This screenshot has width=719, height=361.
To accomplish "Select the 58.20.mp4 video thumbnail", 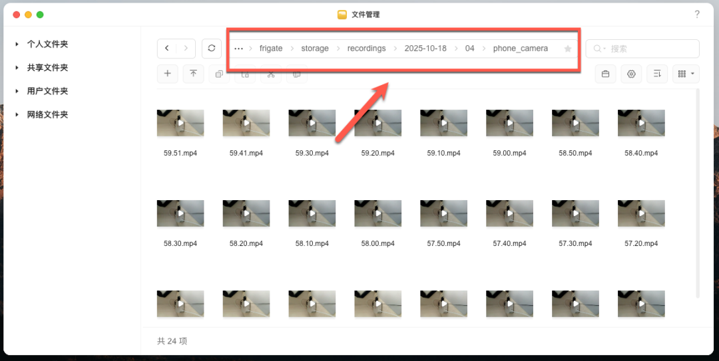I will [246, 213].
